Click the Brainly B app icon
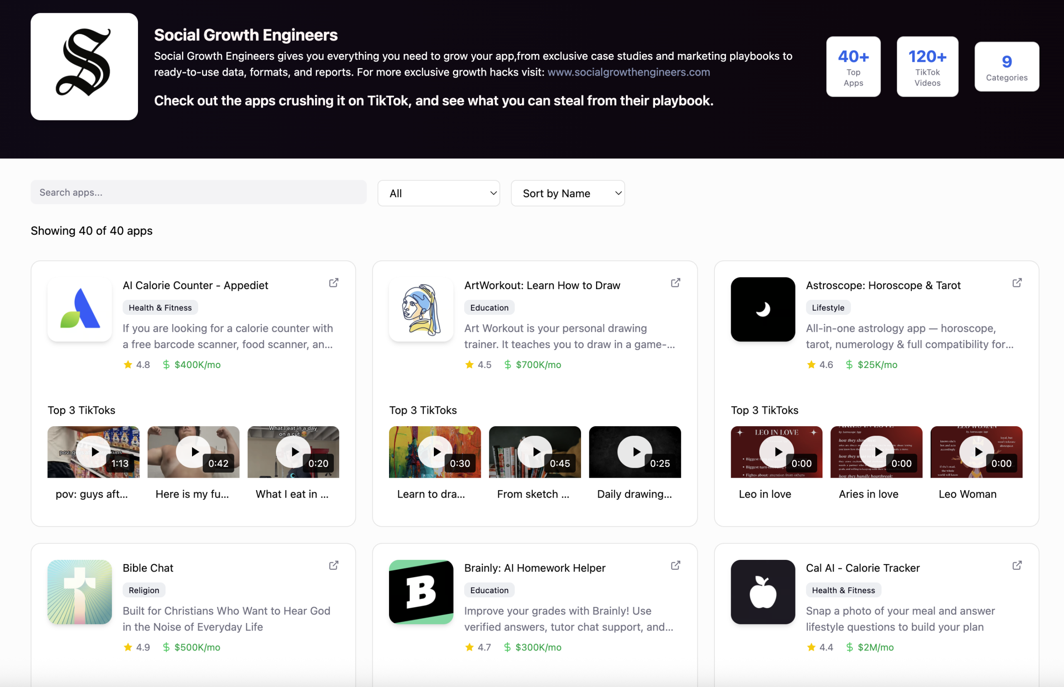Viewport: 1064px width, 687px height. [x=421, y=591]
